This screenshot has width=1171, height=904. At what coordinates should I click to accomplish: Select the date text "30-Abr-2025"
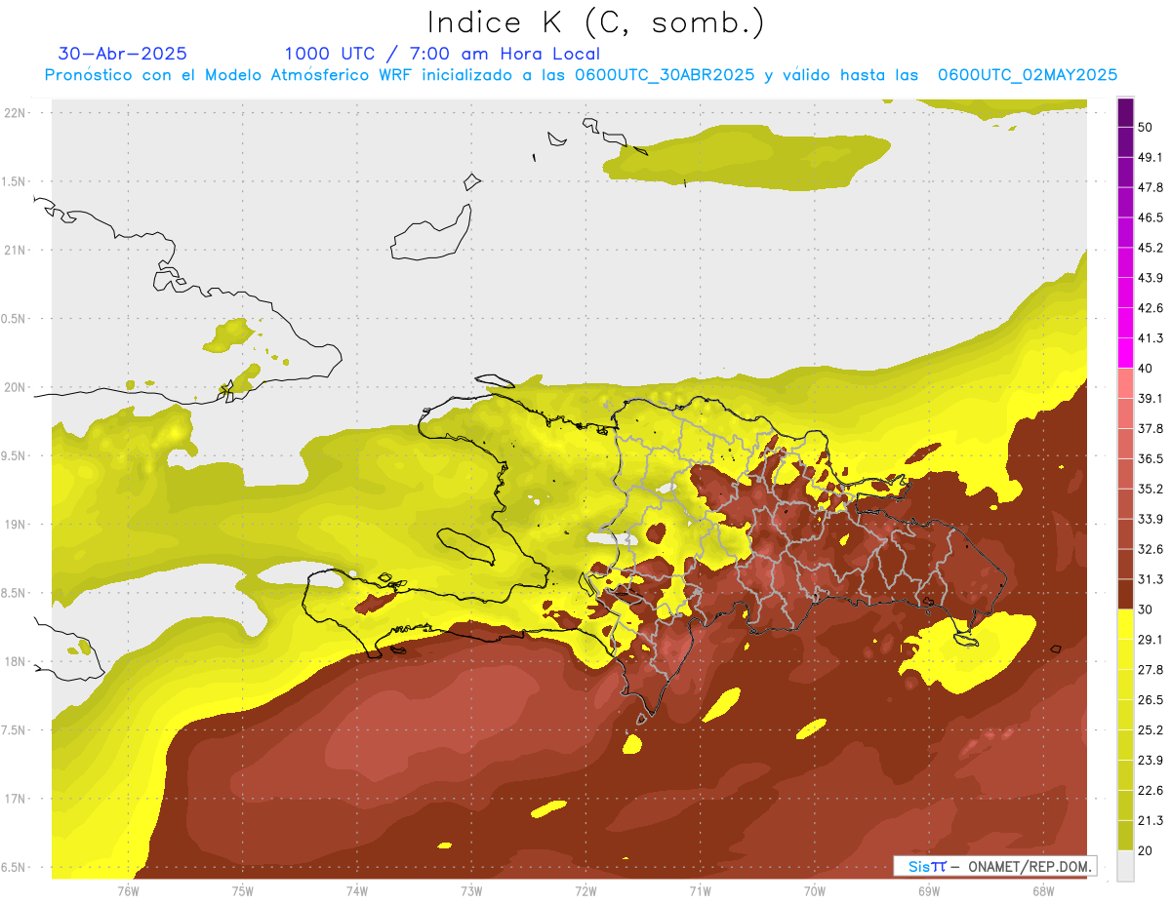(x=123, y=54)
